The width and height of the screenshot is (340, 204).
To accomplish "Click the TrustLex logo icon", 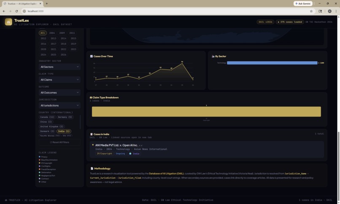I will pos(8,21).
